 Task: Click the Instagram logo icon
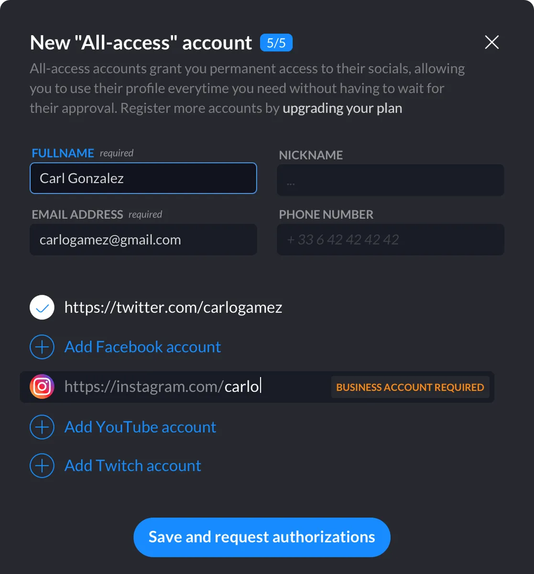tap(42, 386)
